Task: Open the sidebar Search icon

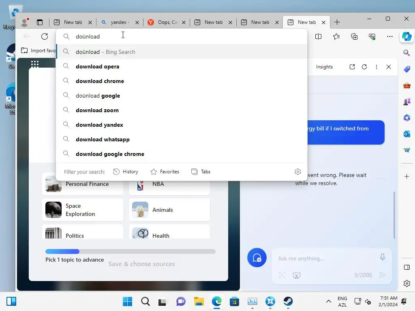Action: 407,53
